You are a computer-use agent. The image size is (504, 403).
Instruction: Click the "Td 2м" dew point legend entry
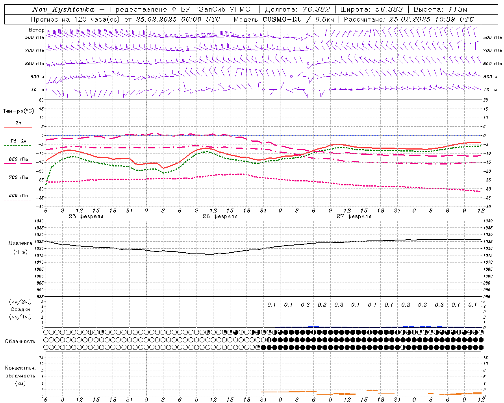click(x=19, y=141)
